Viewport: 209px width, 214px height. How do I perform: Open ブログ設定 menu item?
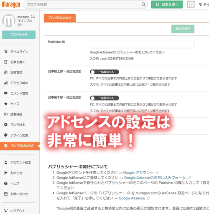(18, 125)
